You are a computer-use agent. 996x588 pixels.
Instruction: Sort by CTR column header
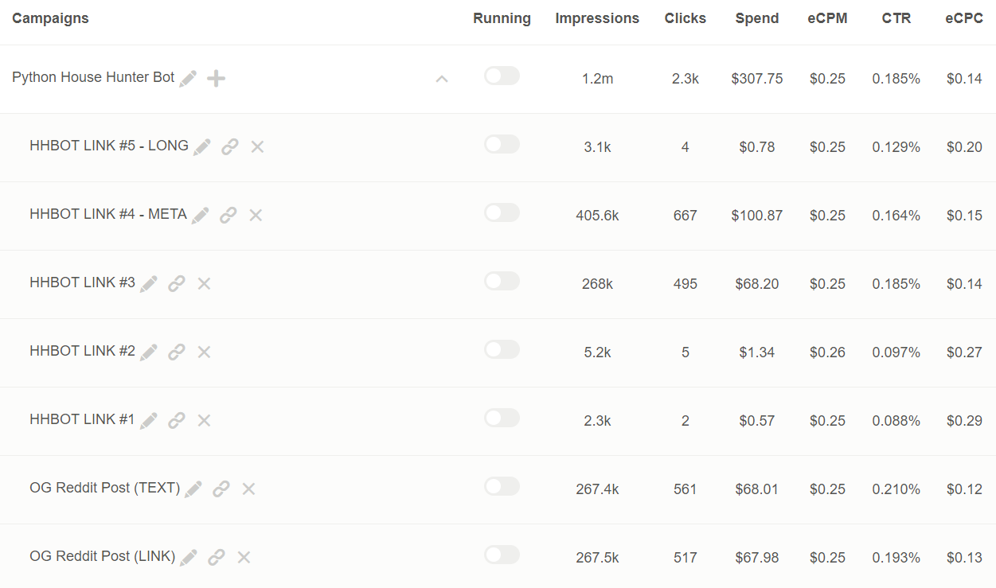[896, 18]
